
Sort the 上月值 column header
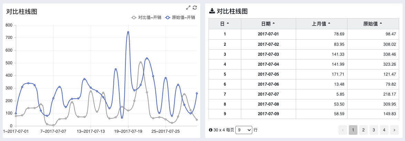321,24
